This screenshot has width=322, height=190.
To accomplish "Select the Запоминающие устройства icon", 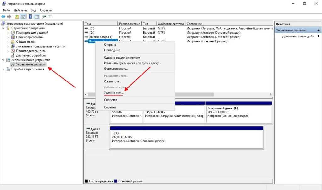I will coord(8,60).
